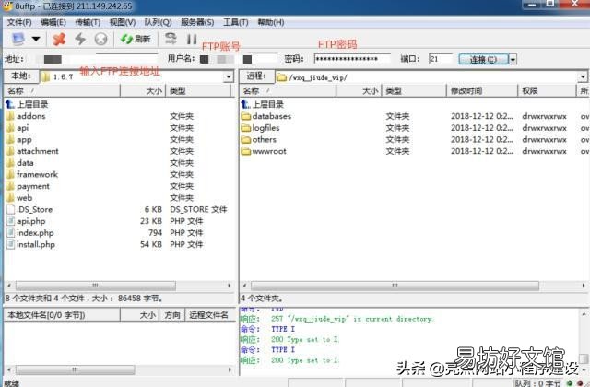Open the 工具(T) menu
Image resolution: width=590 pixels, height=387 pixels.
coord(236,22)
